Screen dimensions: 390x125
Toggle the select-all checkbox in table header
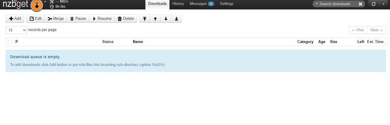tap(10, 42)
